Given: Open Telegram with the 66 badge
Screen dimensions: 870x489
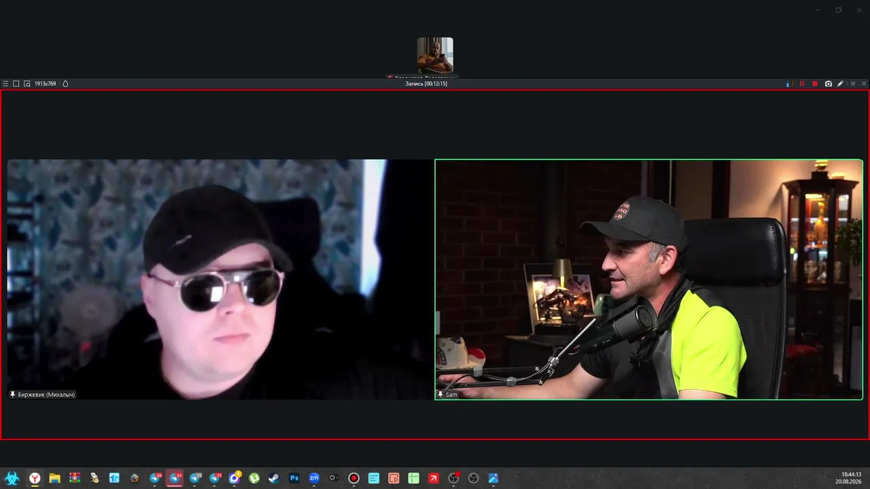Looking at the screenshot, I should (x=156, y=478).
